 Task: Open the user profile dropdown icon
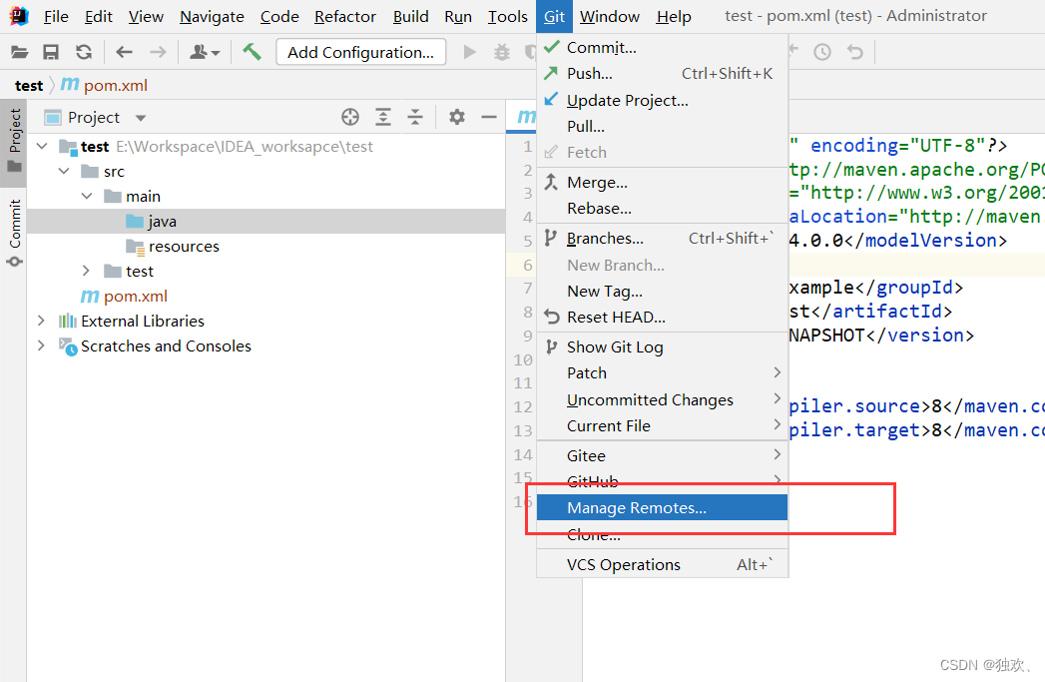click(x=205, y=52)
